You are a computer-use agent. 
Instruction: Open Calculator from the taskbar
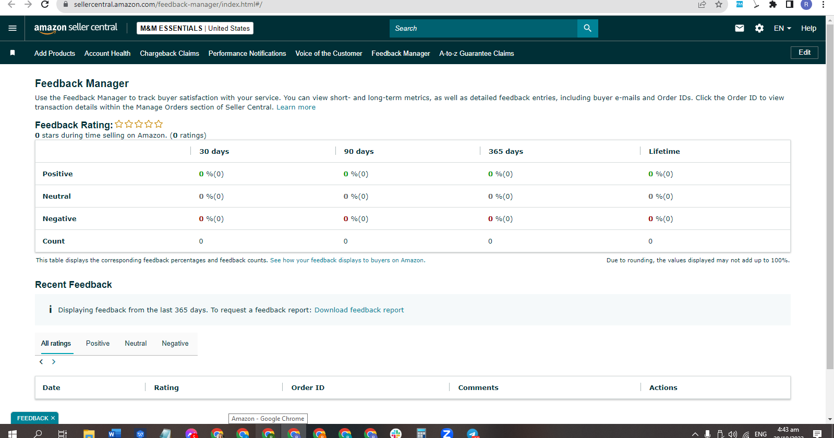(x=421, y=433)
